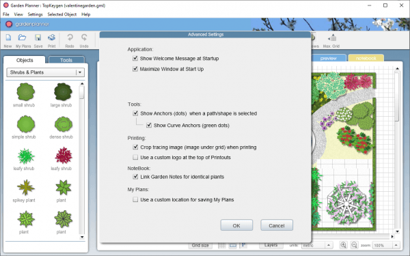Viewport: 410px width, 256px height.
Task: Click Cancel in Advanced Settings
Action: pos(277,225)
